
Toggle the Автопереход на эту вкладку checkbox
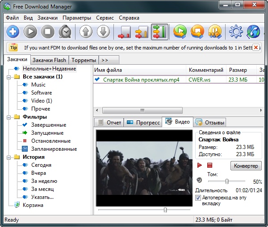click(x=198, y=197)
